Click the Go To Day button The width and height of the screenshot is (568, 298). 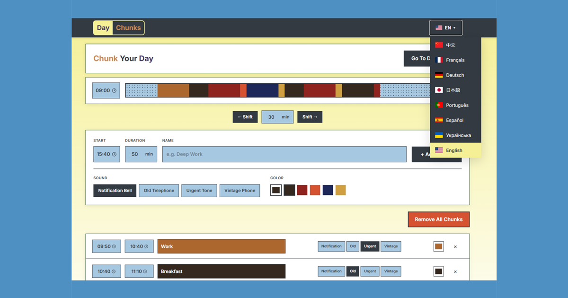pyautogui.click(x=417, y=59)
